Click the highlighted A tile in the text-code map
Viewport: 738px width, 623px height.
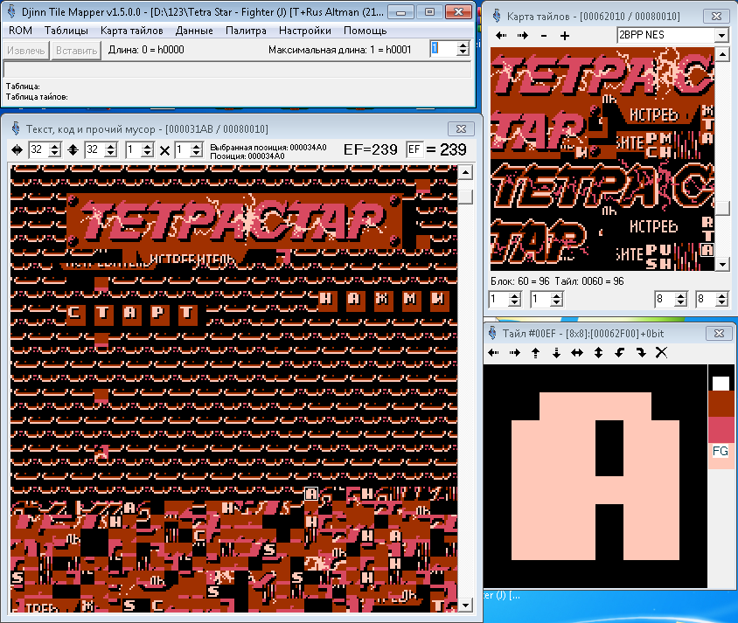pyautogui.click(x=311, y=494)
